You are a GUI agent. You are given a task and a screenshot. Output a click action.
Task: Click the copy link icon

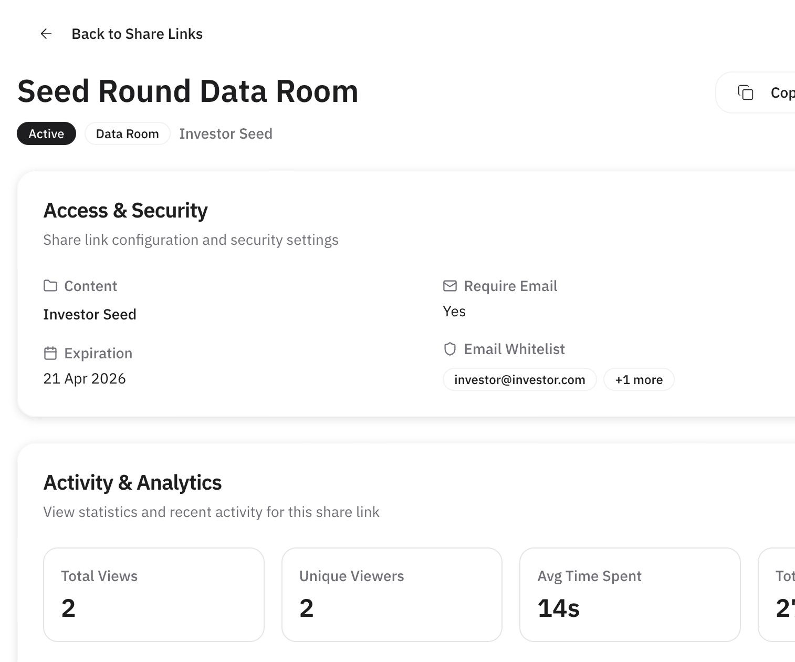click(x=745, y=92)
